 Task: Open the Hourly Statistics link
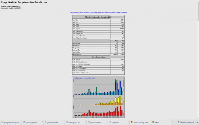[84, 13]
